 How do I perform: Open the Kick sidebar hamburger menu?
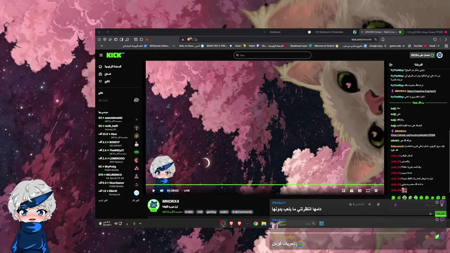(101, 55)
